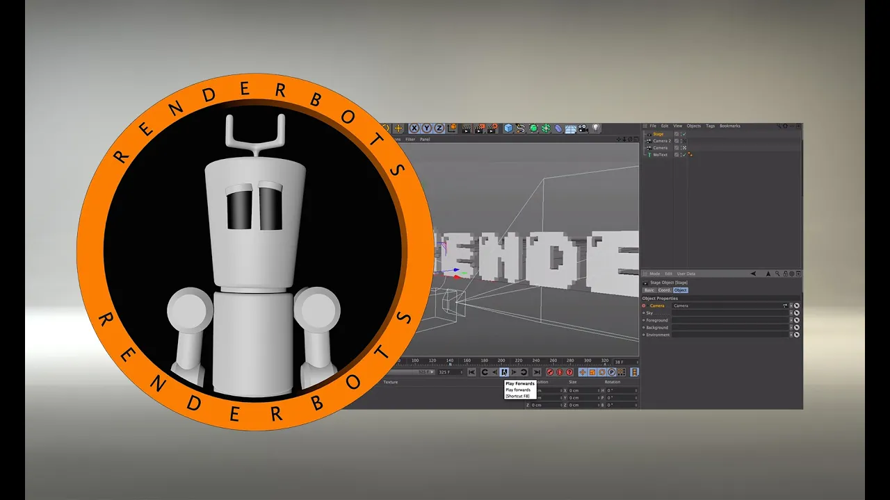
Task: Click the Keyframe Selection question button
Action: [x=569, y=372]
